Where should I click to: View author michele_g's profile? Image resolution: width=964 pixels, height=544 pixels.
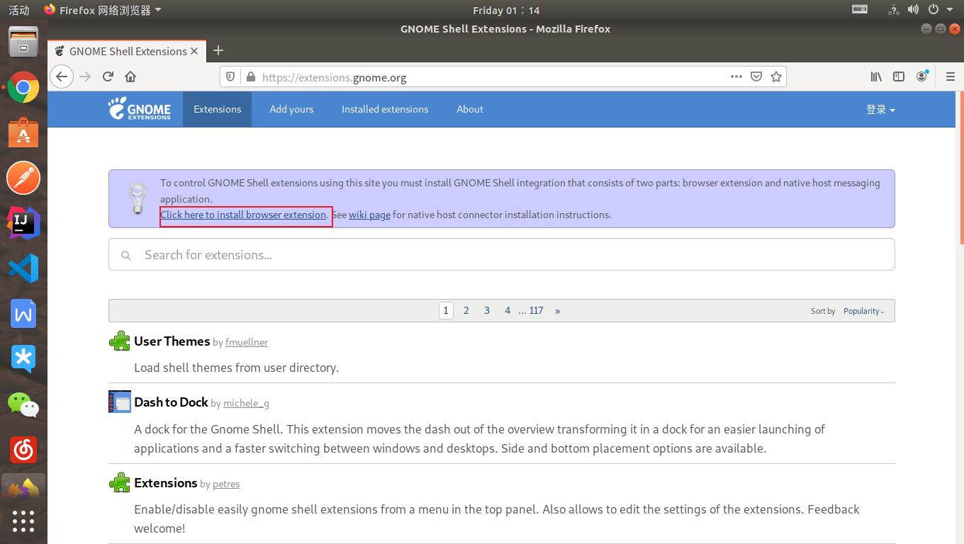click(x=246, y=404)
